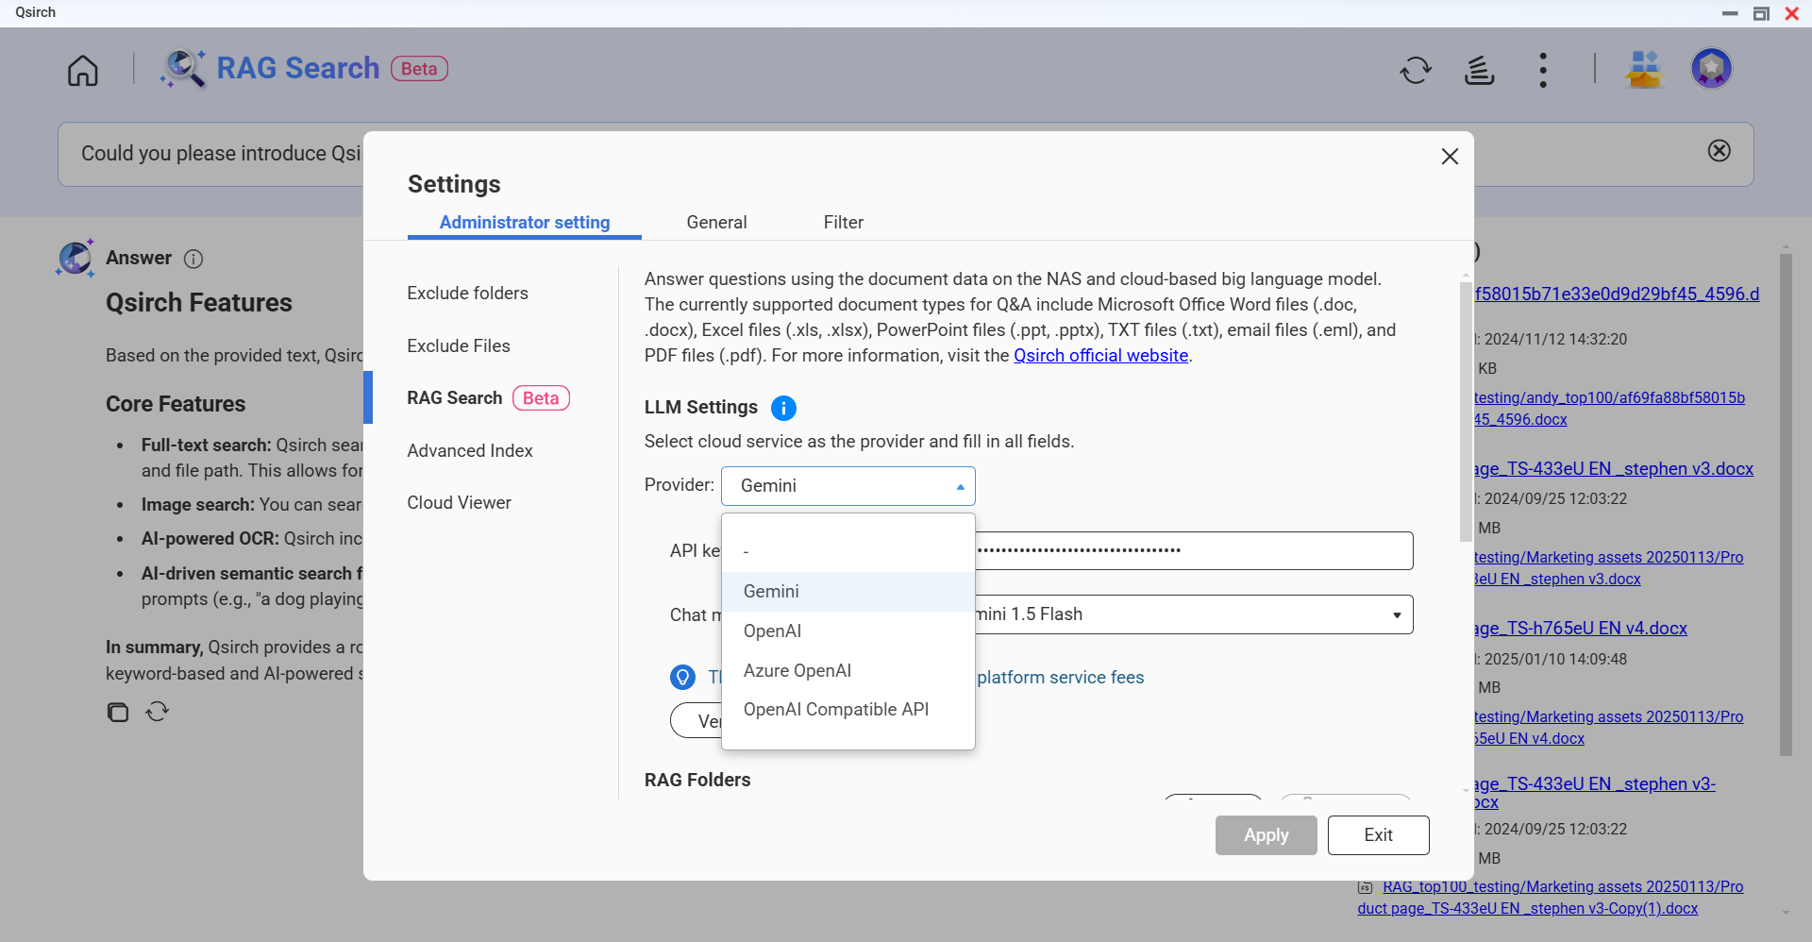Click the lightbulb tip icon
Screen dimensions: 1812x942
coord(682,677)
